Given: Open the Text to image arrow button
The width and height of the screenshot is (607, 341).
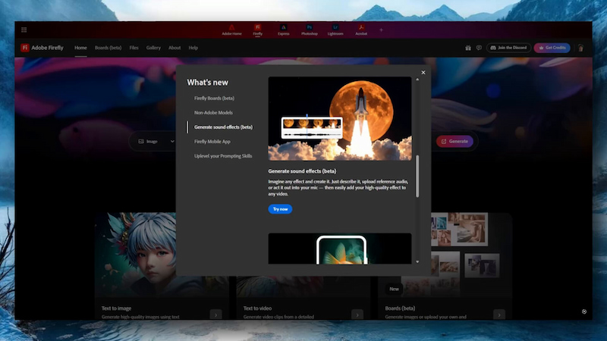Looking at the screenshot, I should point(215,314).
